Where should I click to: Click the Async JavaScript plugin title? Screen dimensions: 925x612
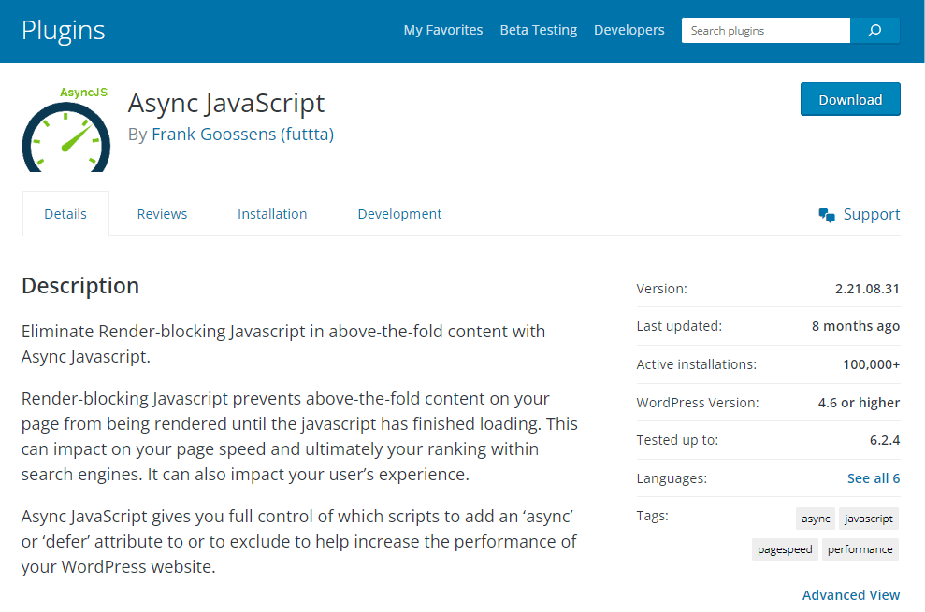click(226, 104)
